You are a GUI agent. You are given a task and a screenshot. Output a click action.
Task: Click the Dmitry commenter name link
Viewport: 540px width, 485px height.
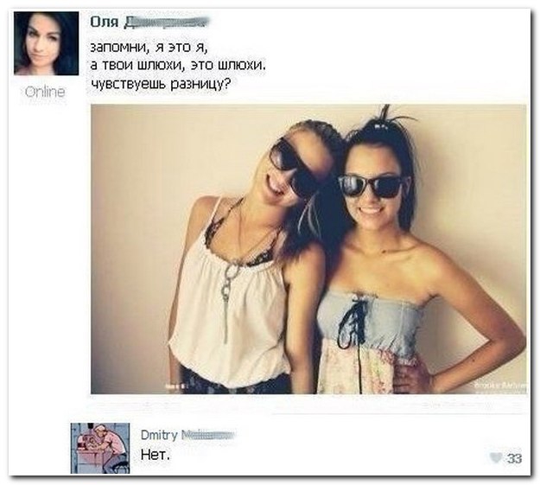pos(159,435)
